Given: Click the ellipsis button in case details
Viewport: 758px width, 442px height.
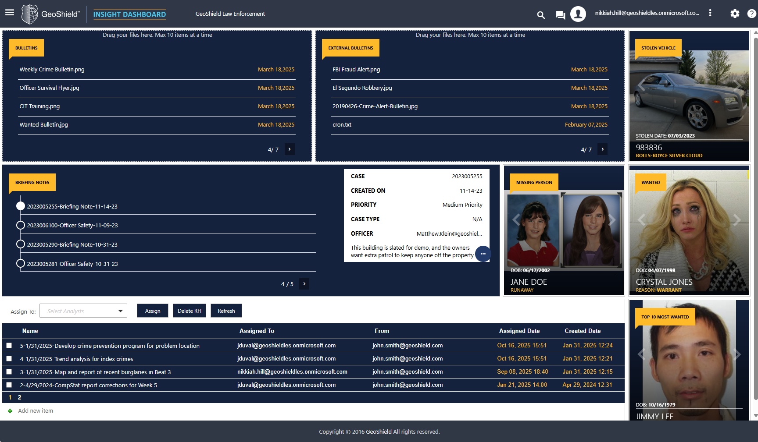Looking at the screenshot, I should point(483,254).
